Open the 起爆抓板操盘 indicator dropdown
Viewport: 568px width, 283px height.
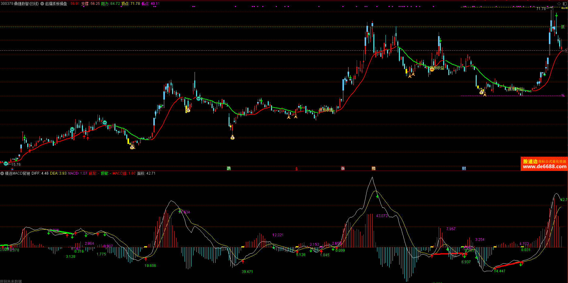click(x=42, y=4)
